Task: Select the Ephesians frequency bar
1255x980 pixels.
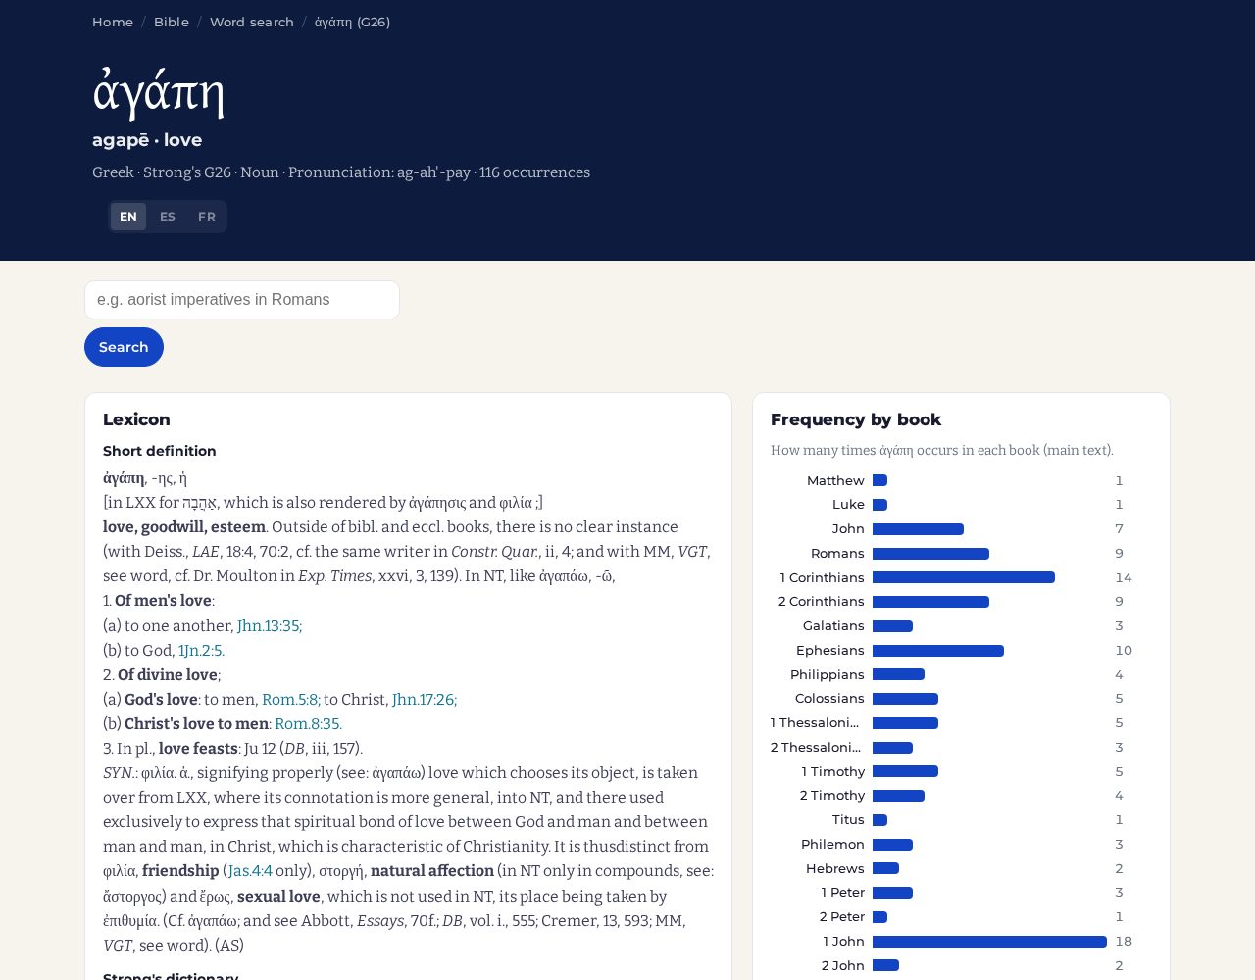Action: coord(938,651)
